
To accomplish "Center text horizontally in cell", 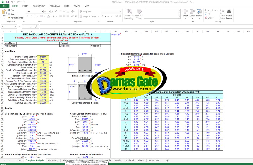I will (64, 16).
